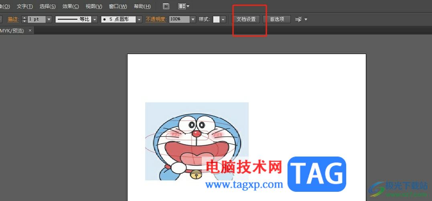Open the arrange documents layout icon
Image resolution: width=432 pixels, height=201 pixels.
coord(184,6)
